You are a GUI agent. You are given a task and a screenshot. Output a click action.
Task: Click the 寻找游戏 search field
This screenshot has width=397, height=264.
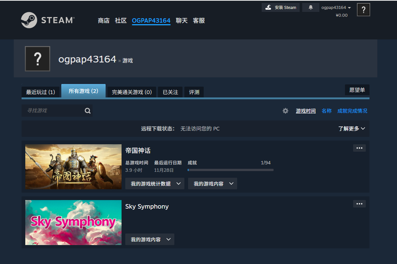[52, 111]
